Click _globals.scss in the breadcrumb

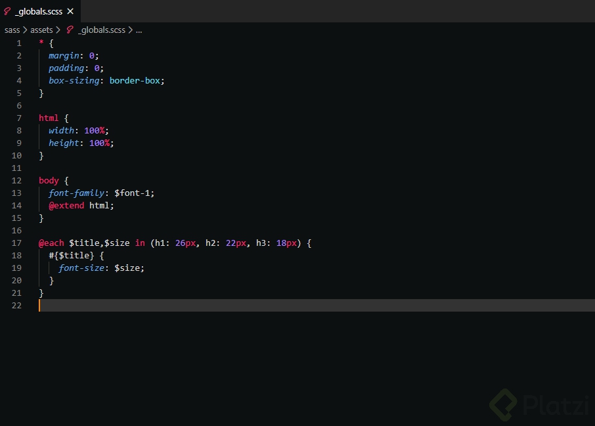tap(101, 30)
